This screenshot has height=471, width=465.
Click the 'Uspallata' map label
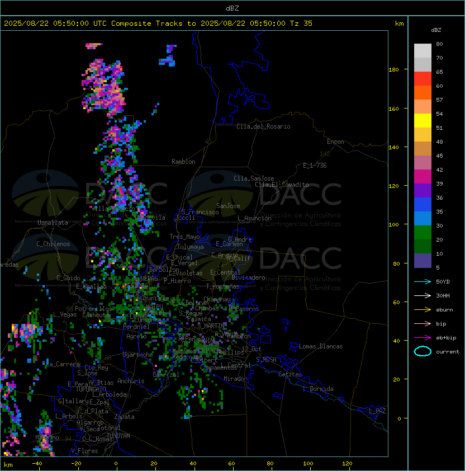click(x=53, y=223)
